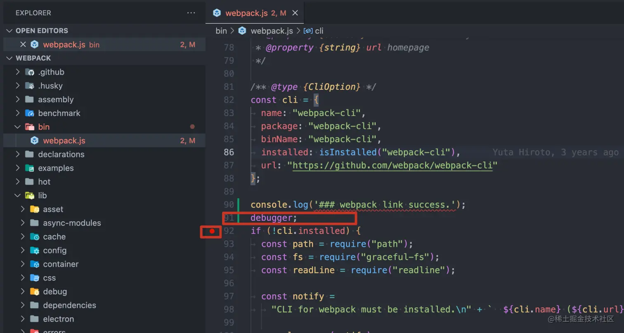This screenshot has width=624, height=333.
Task: Click the asset folder icon
Action: point(35,209)
